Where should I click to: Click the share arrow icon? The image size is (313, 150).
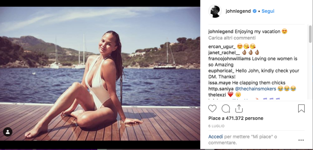pos(239,108)
